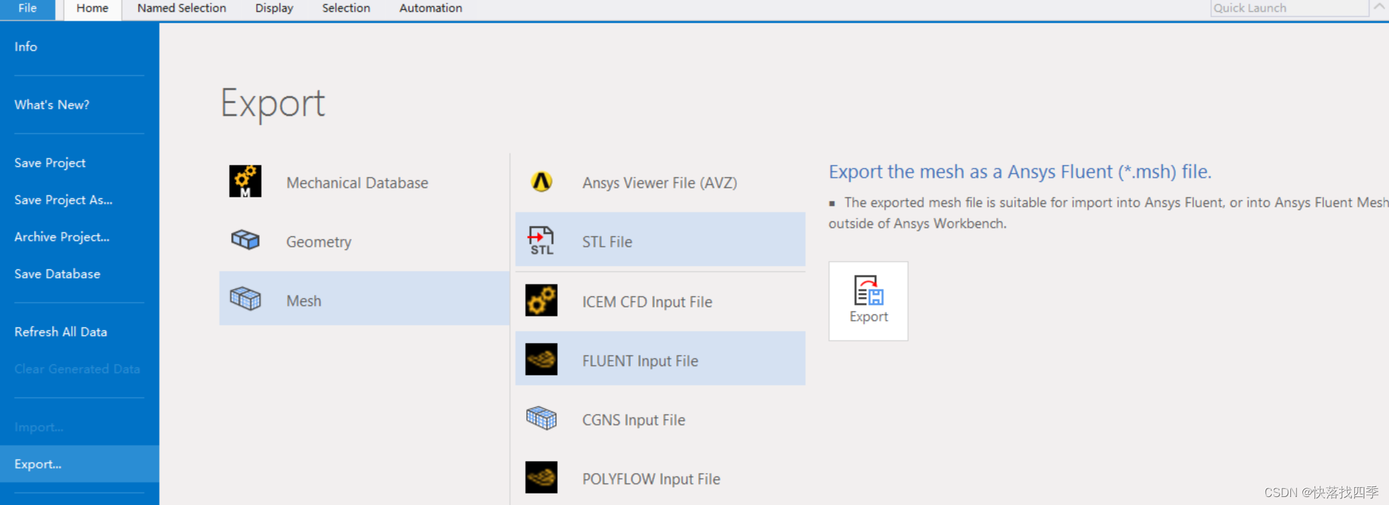Screen dimensions: 1389x505
Task: Select the Mesh export category label
Action: pyautogui.click(x=303, y=301)
